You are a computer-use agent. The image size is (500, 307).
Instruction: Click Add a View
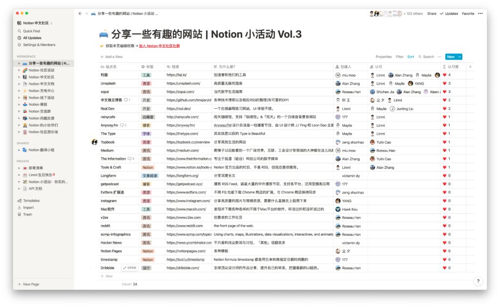pos(111,57)
